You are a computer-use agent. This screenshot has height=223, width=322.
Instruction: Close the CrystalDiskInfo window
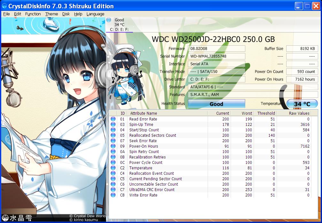316,6
